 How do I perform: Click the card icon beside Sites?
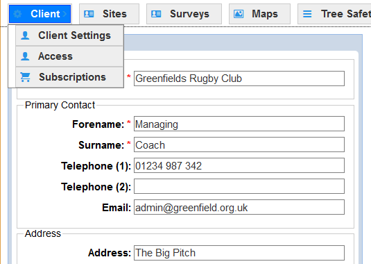click(x=89, y=14)
